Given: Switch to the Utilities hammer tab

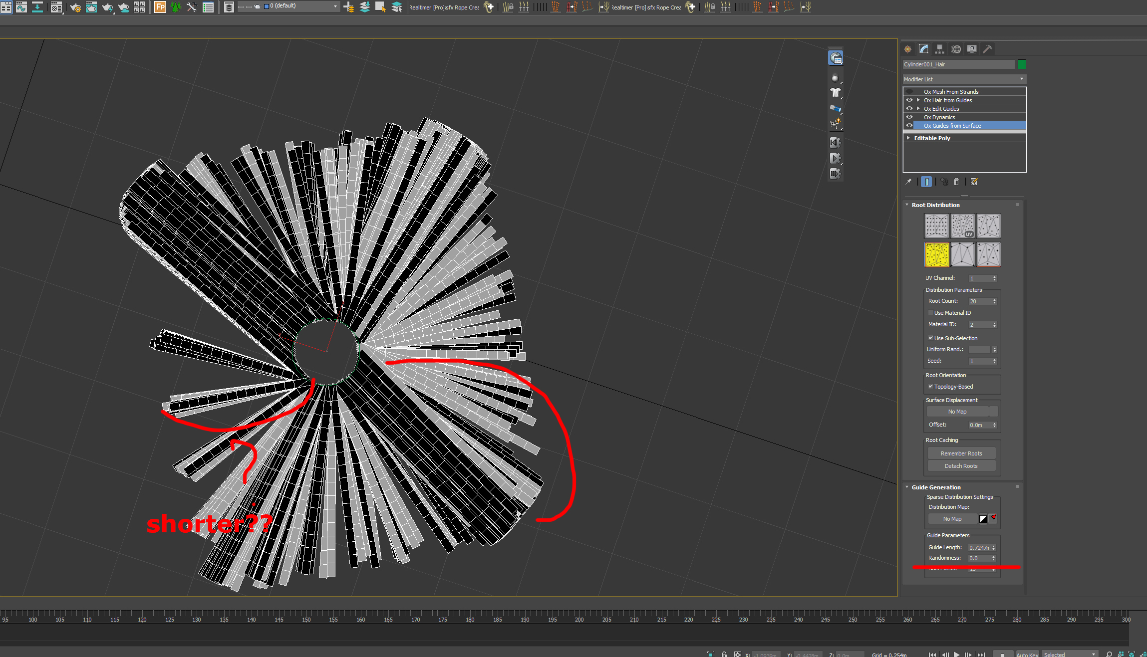Looking at the screenshot, I should tap(987, 49).
